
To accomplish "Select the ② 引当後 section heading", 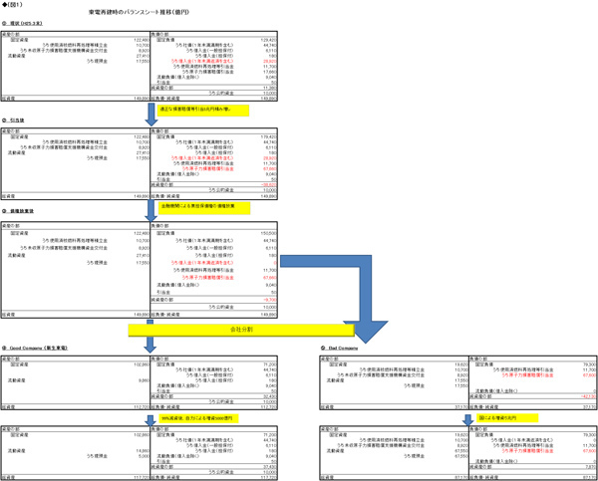I will point(13,120).
